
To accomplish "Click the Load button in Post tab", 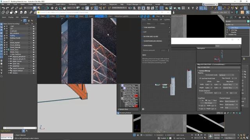I will point(162,23).
